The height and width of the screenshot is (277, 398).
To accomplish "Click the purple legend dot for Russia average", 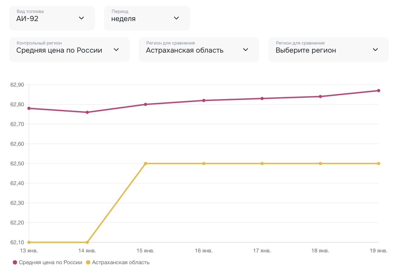I will [x=15, y=262].
